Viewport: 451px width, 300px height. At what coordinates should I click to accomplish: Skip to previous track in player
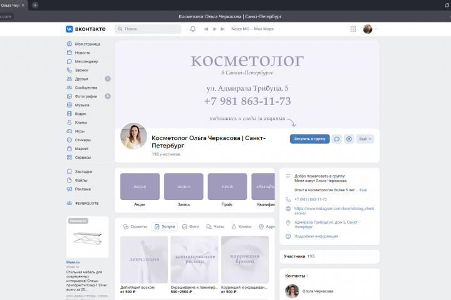(x=206, y=29)
